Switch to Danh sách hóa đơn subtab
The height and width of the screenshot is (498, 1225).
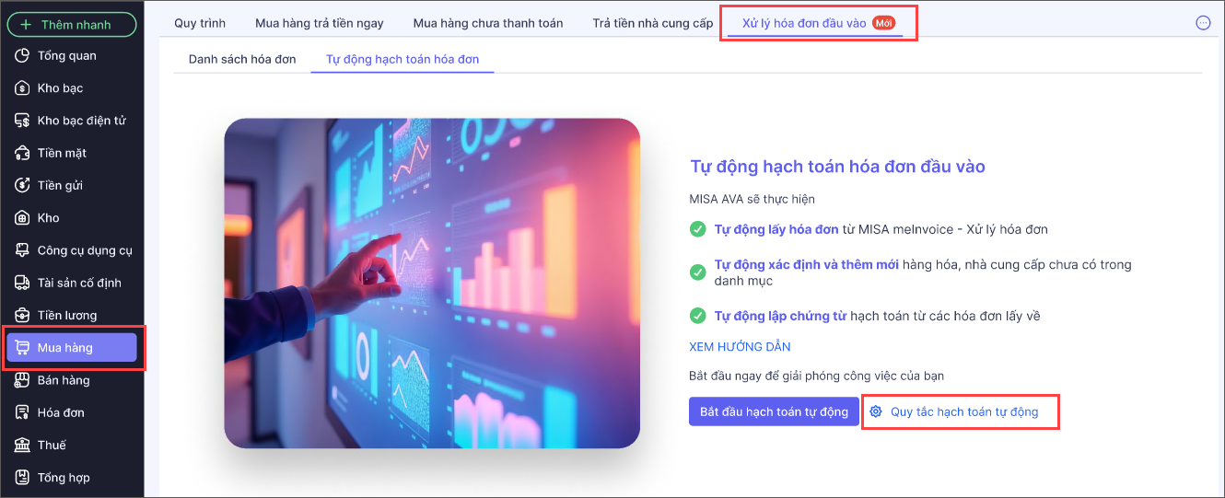click(242, 59)
